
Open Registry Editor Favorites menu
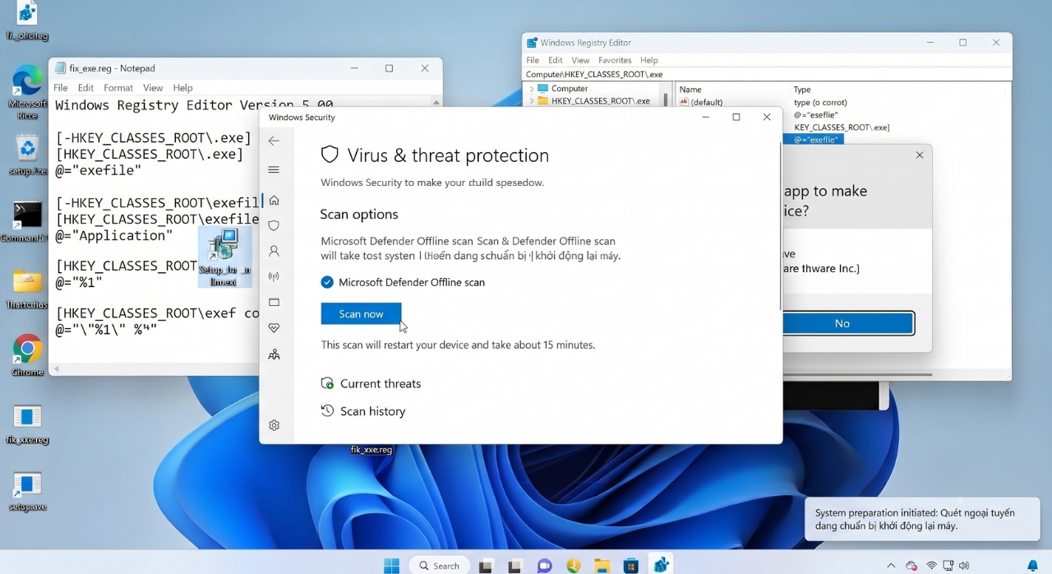click(x=615, y=60)
